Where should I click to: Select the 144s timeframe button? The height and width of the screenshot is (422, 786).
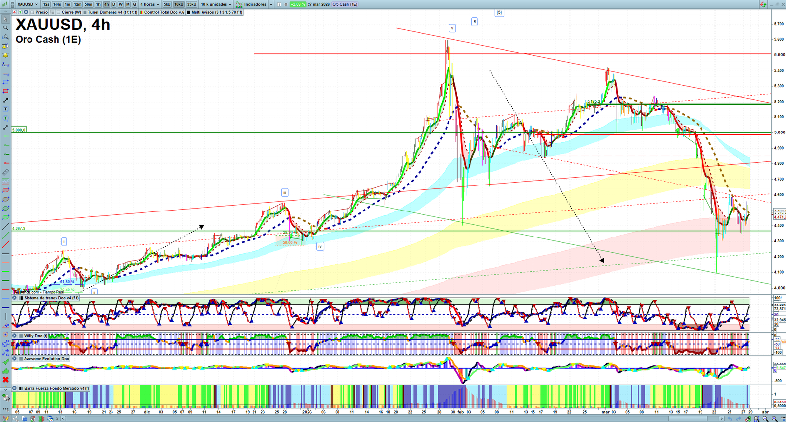(57, 4)
